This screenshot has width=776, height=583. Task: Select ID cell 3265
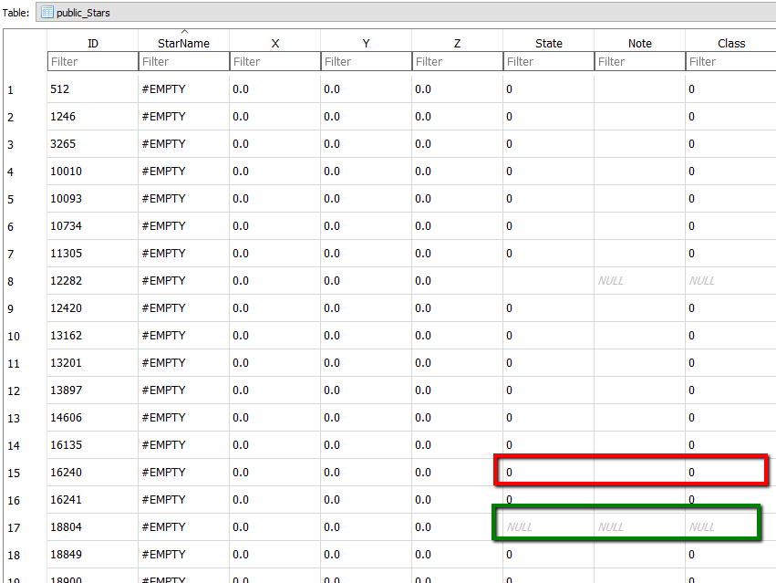point(92,144)
